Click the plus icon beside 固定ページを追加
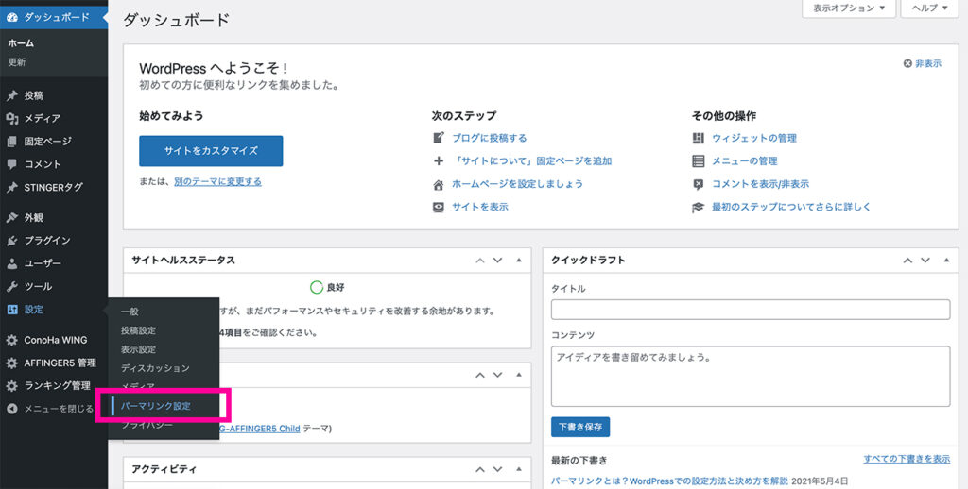The height and width of the screenshot is (489, 968). tap(439, 160)
